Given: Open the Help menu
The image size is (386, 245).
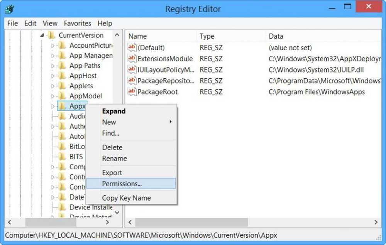Looking at the screenshot, I should [105, 24].
